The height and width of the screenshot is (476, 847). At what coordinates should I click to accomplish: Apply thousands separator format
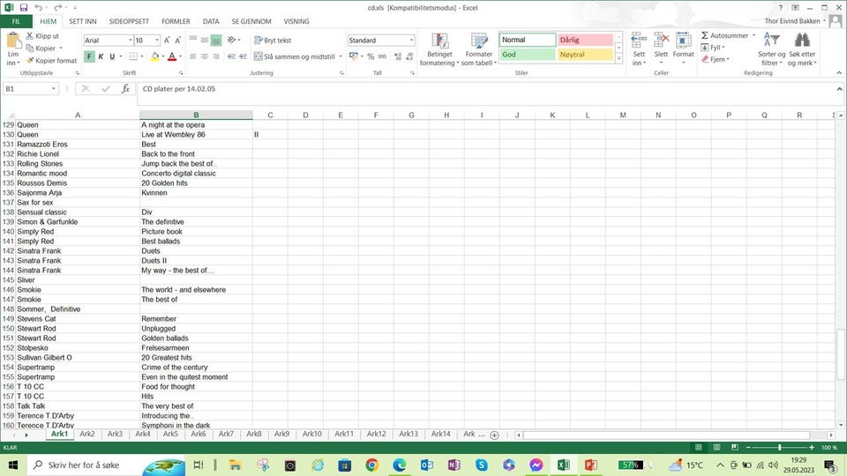[x=382, y=56]
